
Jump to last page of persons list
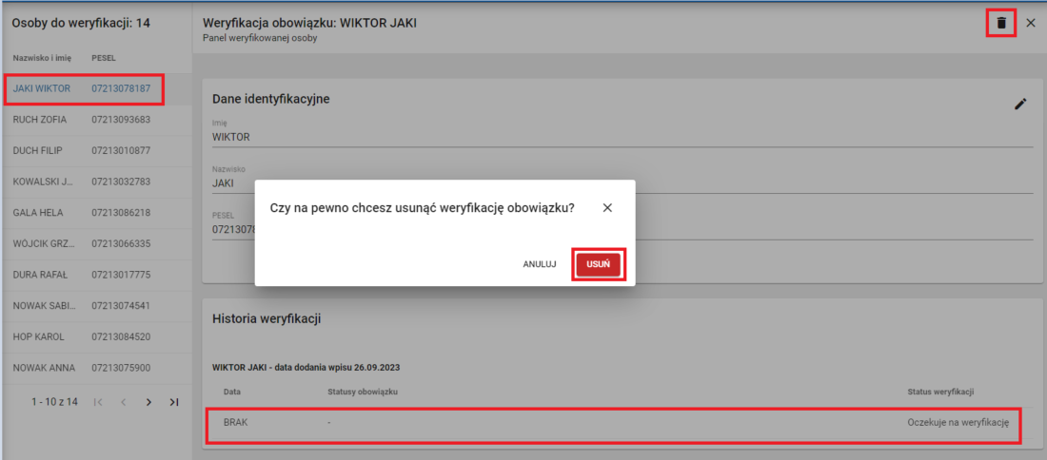point(174,402)
